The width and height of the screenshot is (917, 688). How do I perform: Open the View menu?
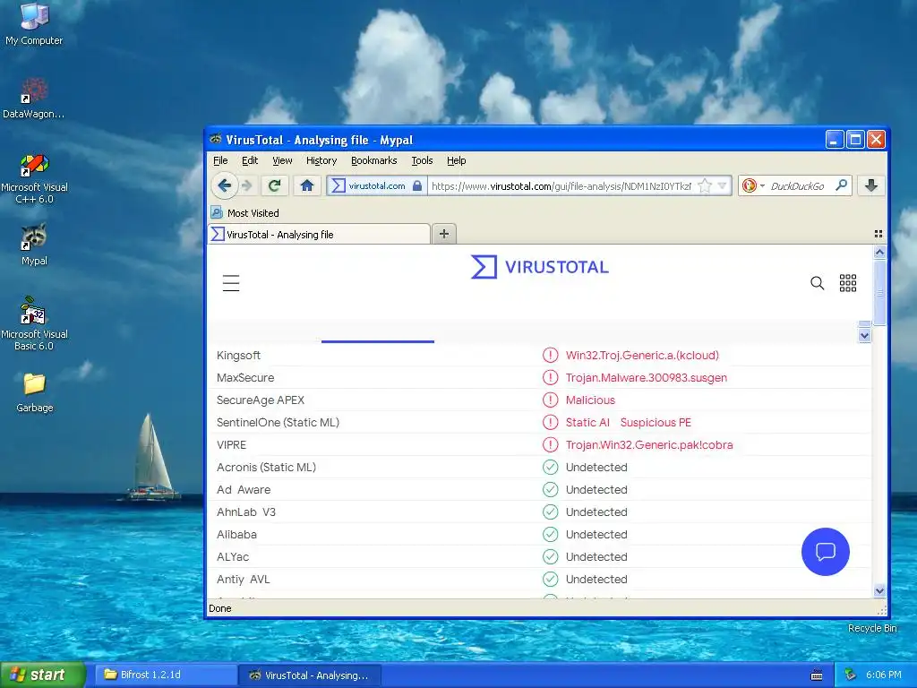[282, 160]
